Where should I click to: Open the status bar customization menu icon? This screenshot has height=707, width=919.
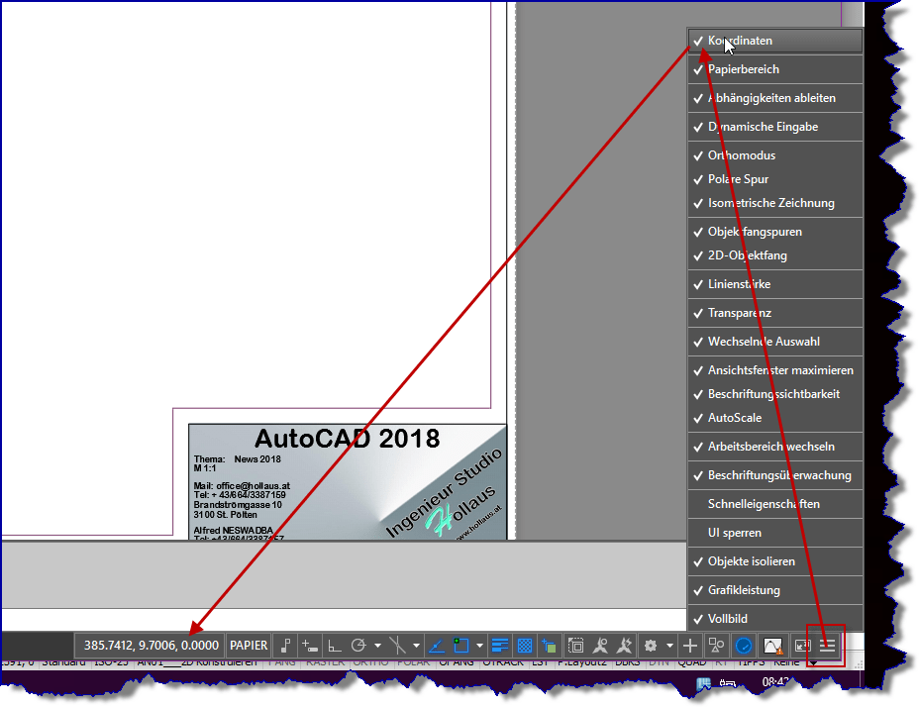point(827,646)
